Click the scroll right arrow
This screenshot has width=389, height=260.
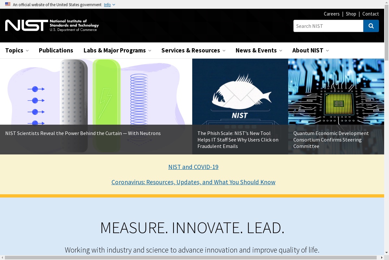pos(382,257)
